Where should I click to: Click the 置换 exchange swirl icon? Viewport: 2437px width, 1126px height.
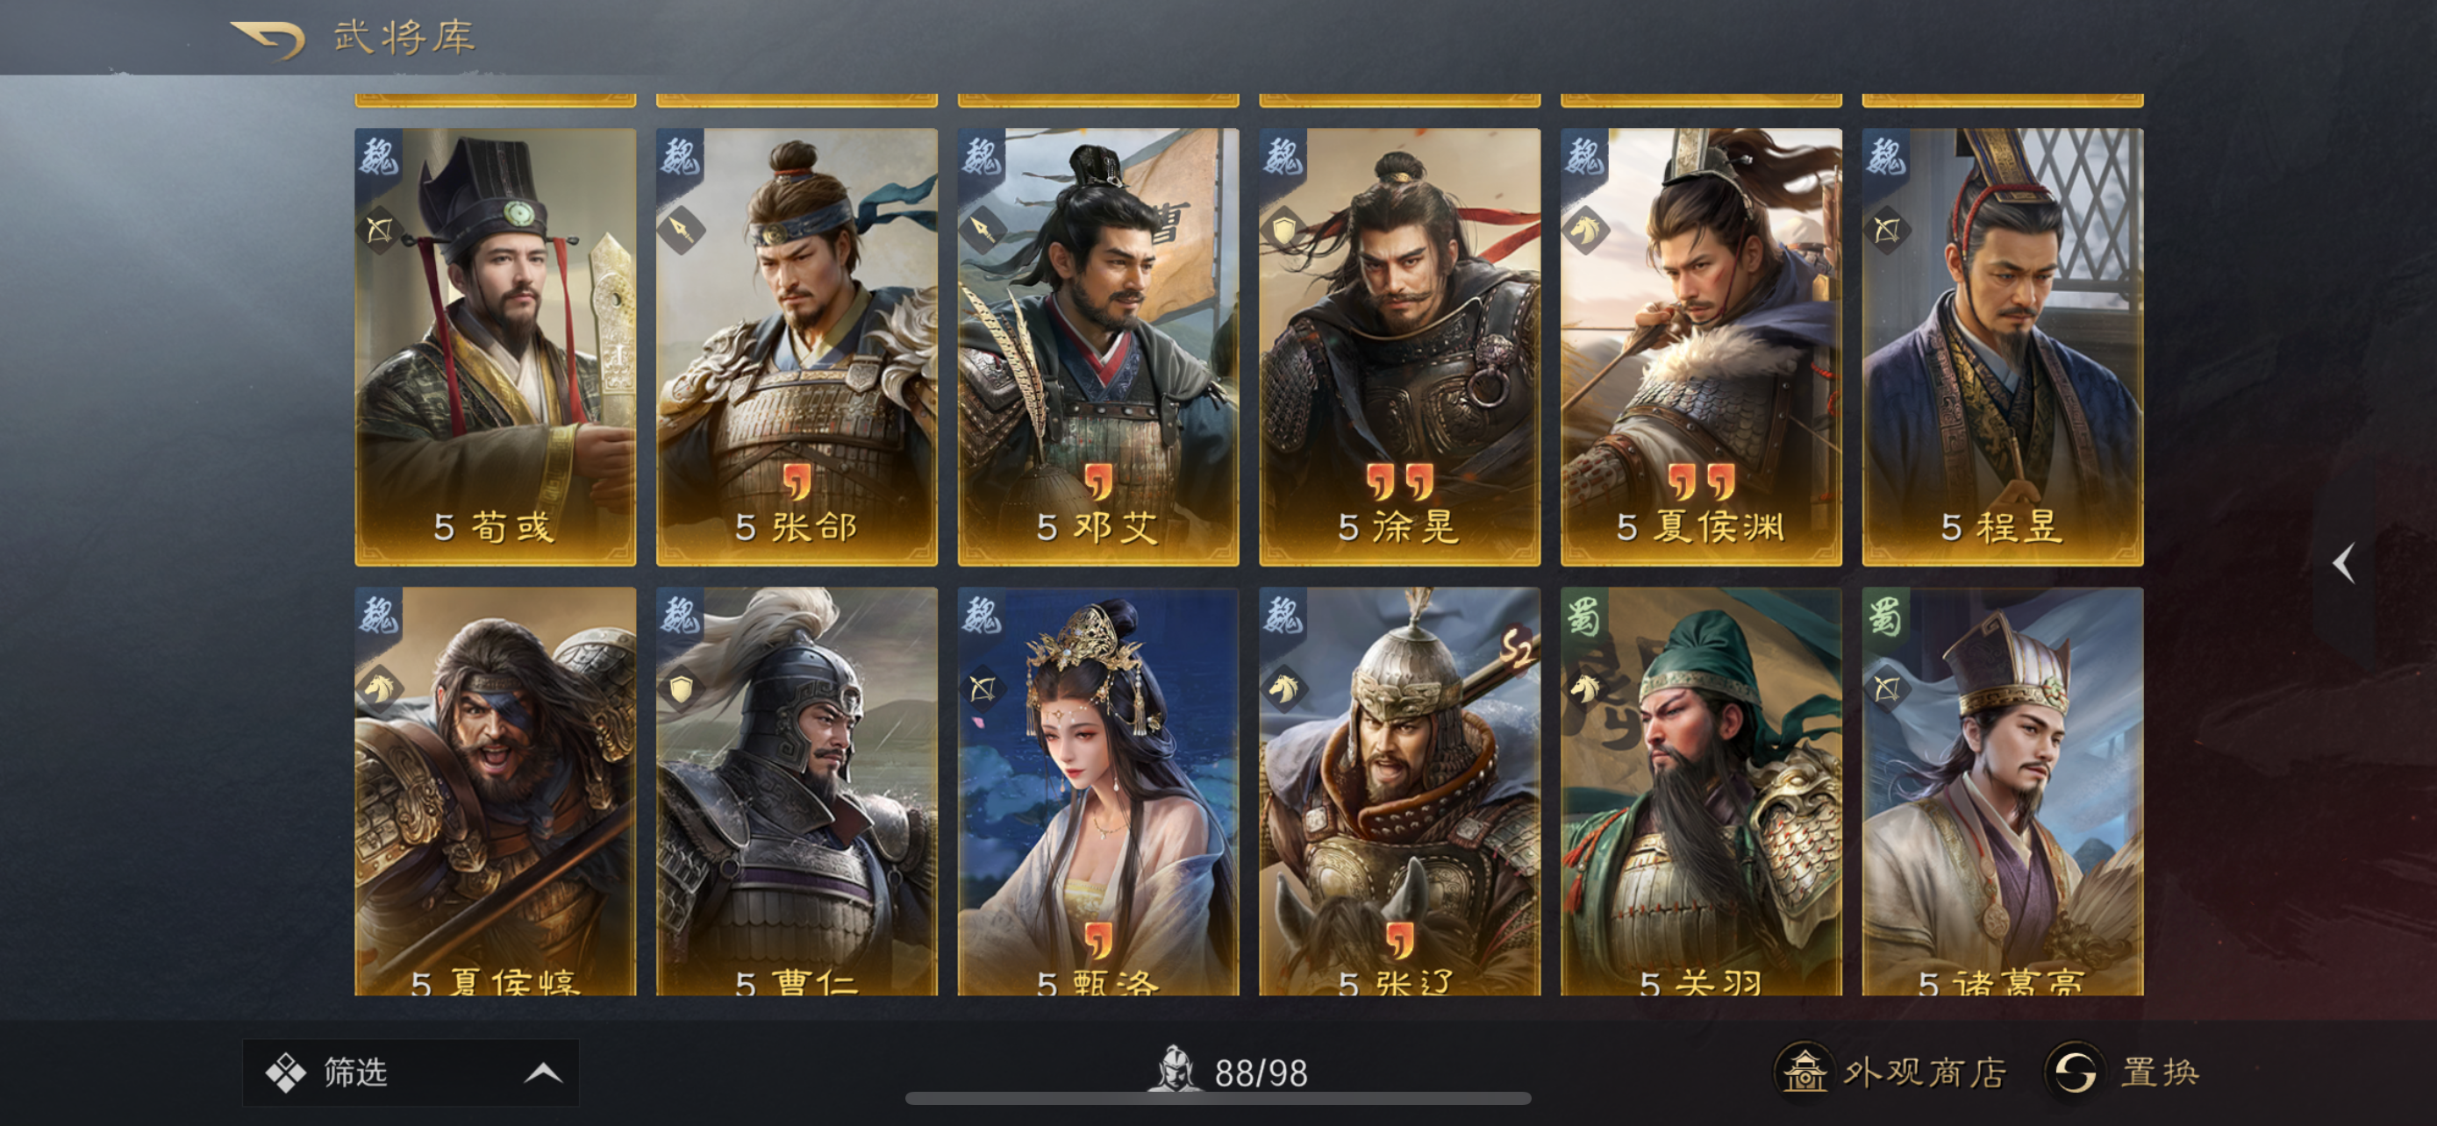(2075, 1073)
